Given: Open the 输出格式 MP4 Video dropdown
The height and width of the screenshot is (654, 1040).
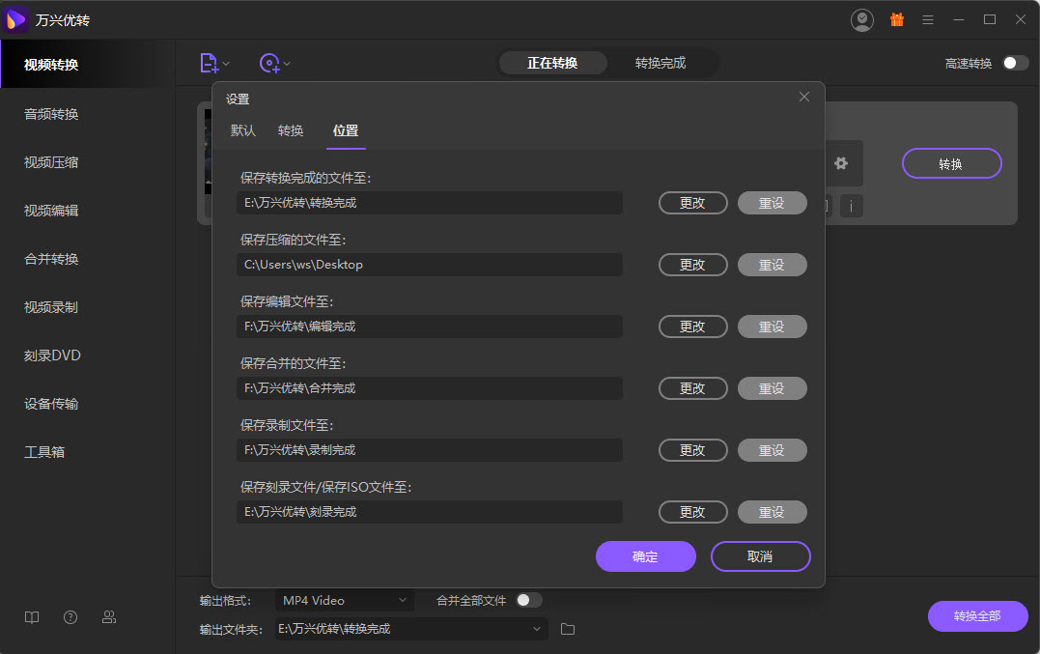Looking at the screenshot, I should [x=345, y=600].
